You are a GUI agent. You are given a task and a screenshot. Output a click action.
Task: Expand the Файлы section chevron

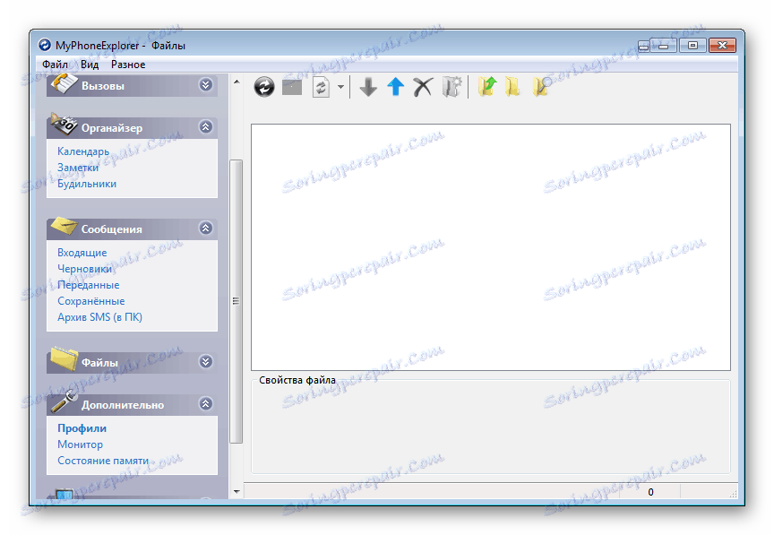click(x=206, y=362)
